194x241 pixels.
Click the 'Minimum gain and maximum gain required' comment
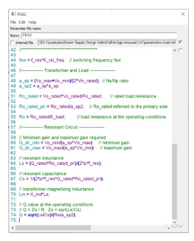click(63, 138)
